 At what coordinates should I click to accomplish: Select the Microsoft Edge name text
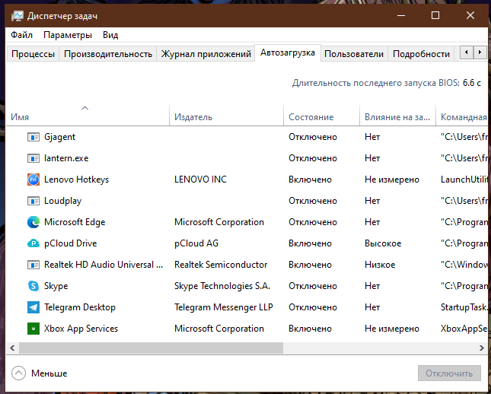coord(75,222)
